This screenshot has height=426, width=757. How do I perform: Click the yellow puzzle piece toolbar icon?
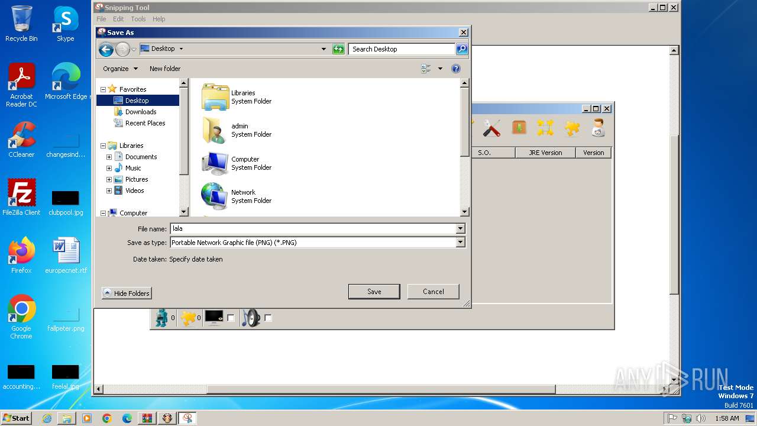click(572, 128)
